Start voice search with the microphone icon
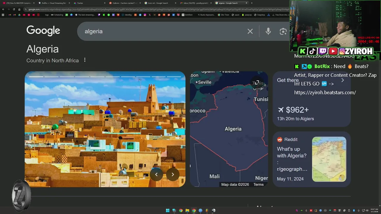 [268, 31]
